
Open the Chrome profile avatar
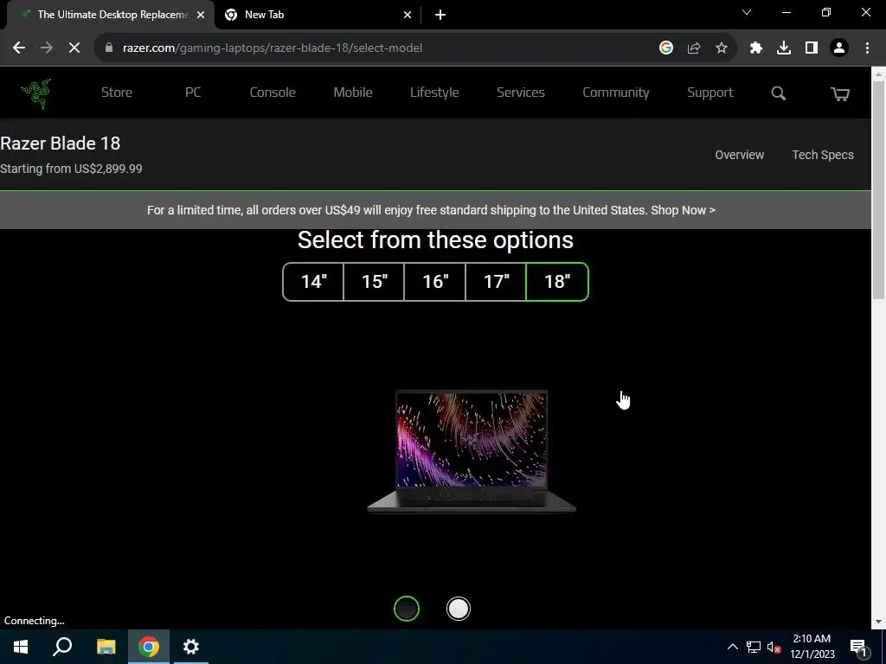839,48
